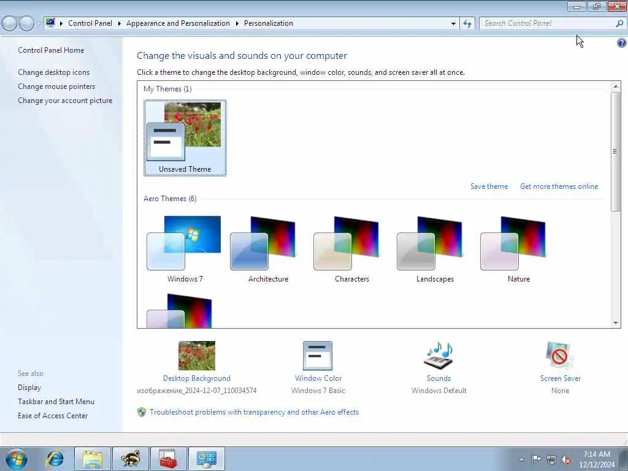Screen dimensions: 628x471
Task: Open the raccoon app on taskbar
Action: pyautogui.click(x=131, y=459)
